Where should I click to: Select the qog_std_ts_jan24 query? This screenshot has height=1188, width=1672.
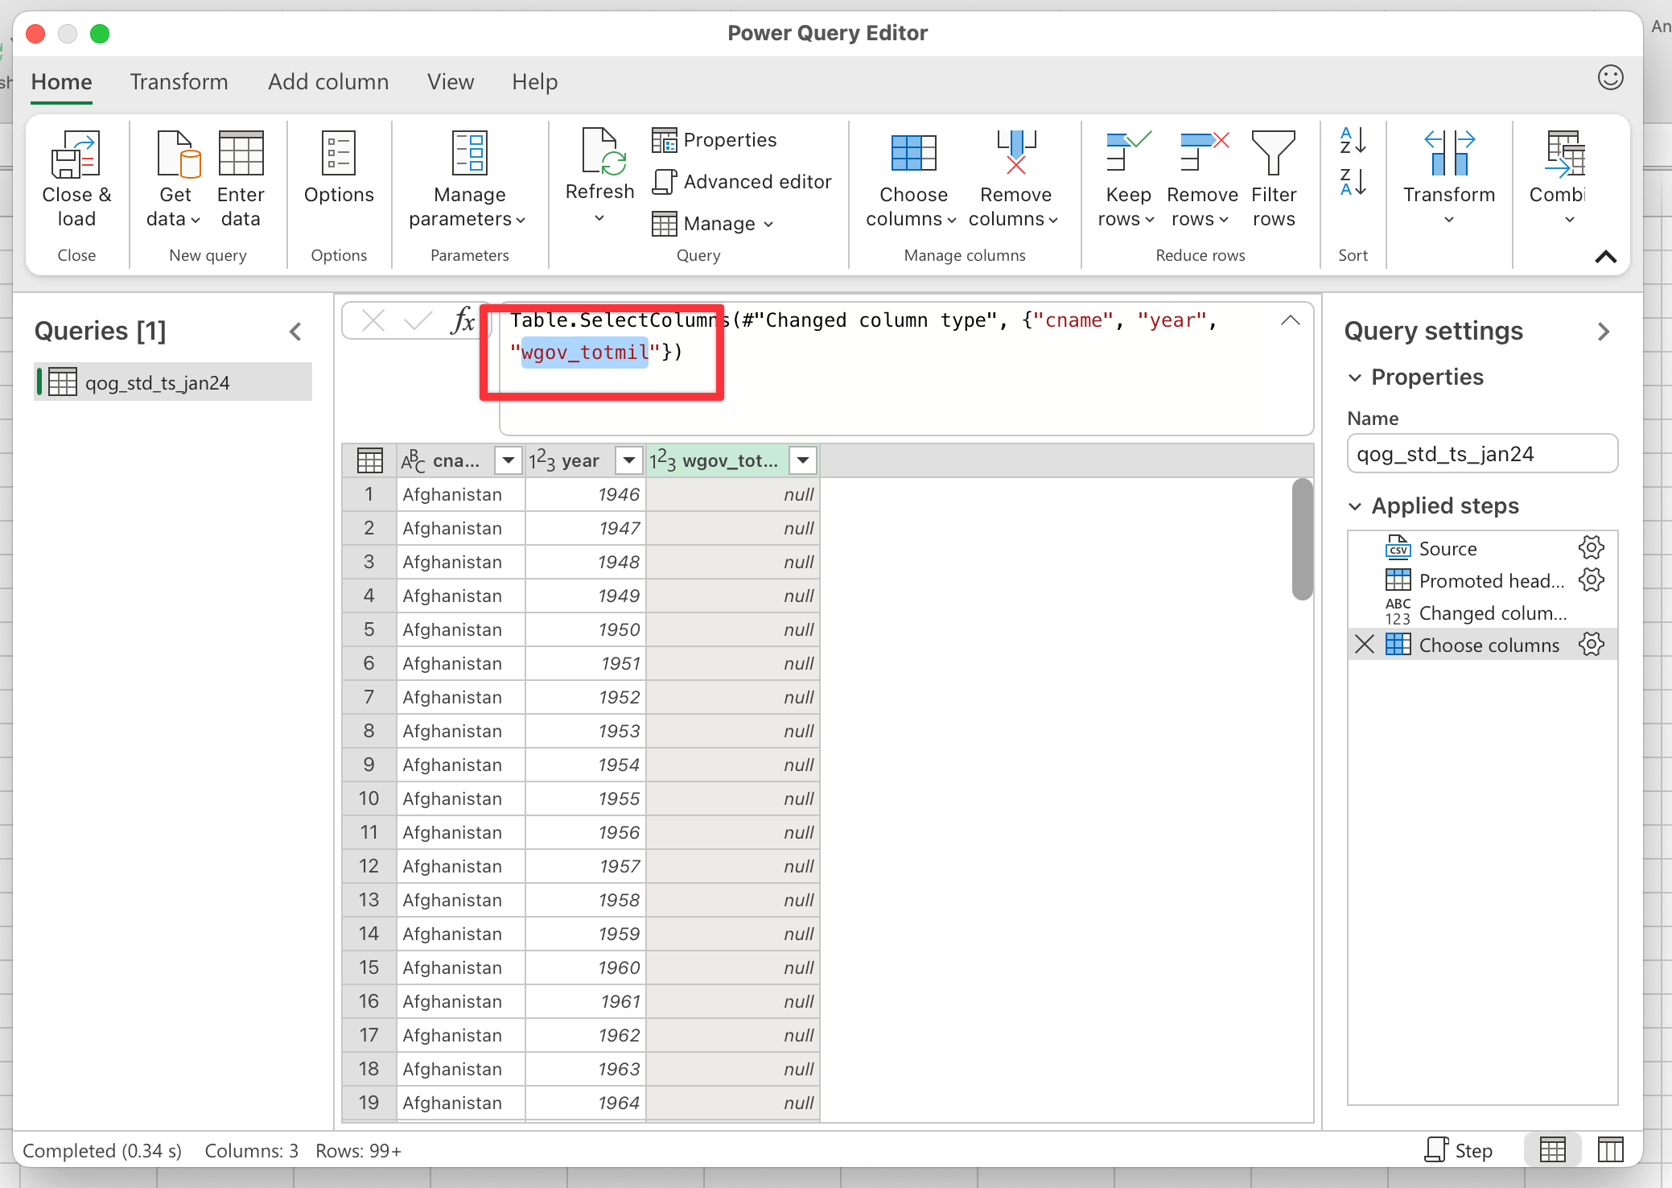[173, 382]
